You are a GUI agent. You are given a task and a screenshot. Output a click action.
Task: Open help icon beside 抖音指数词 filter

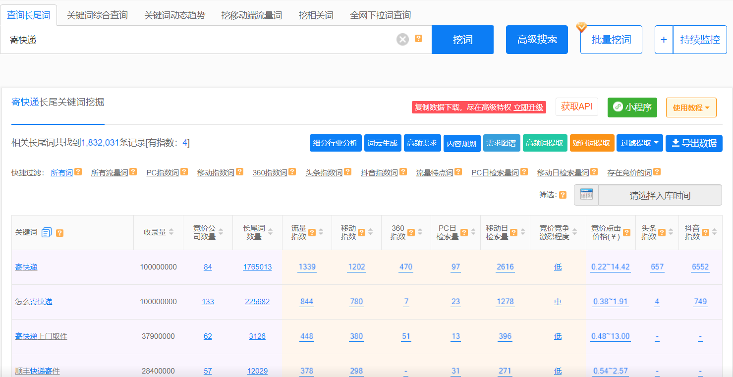click(x=403, y=172)
